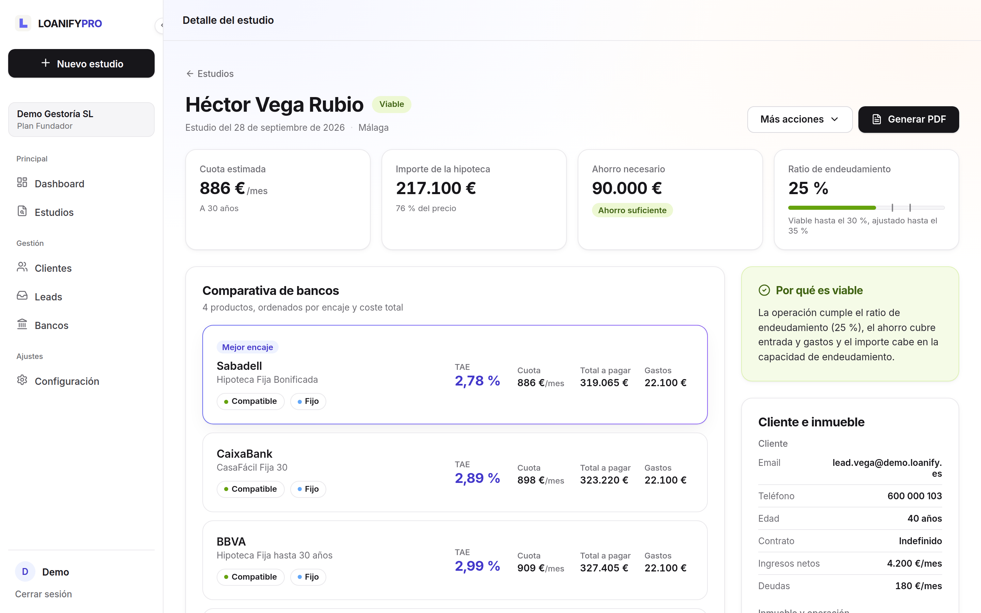
Task: Click the Leads inbox icon
Action: 22,296
